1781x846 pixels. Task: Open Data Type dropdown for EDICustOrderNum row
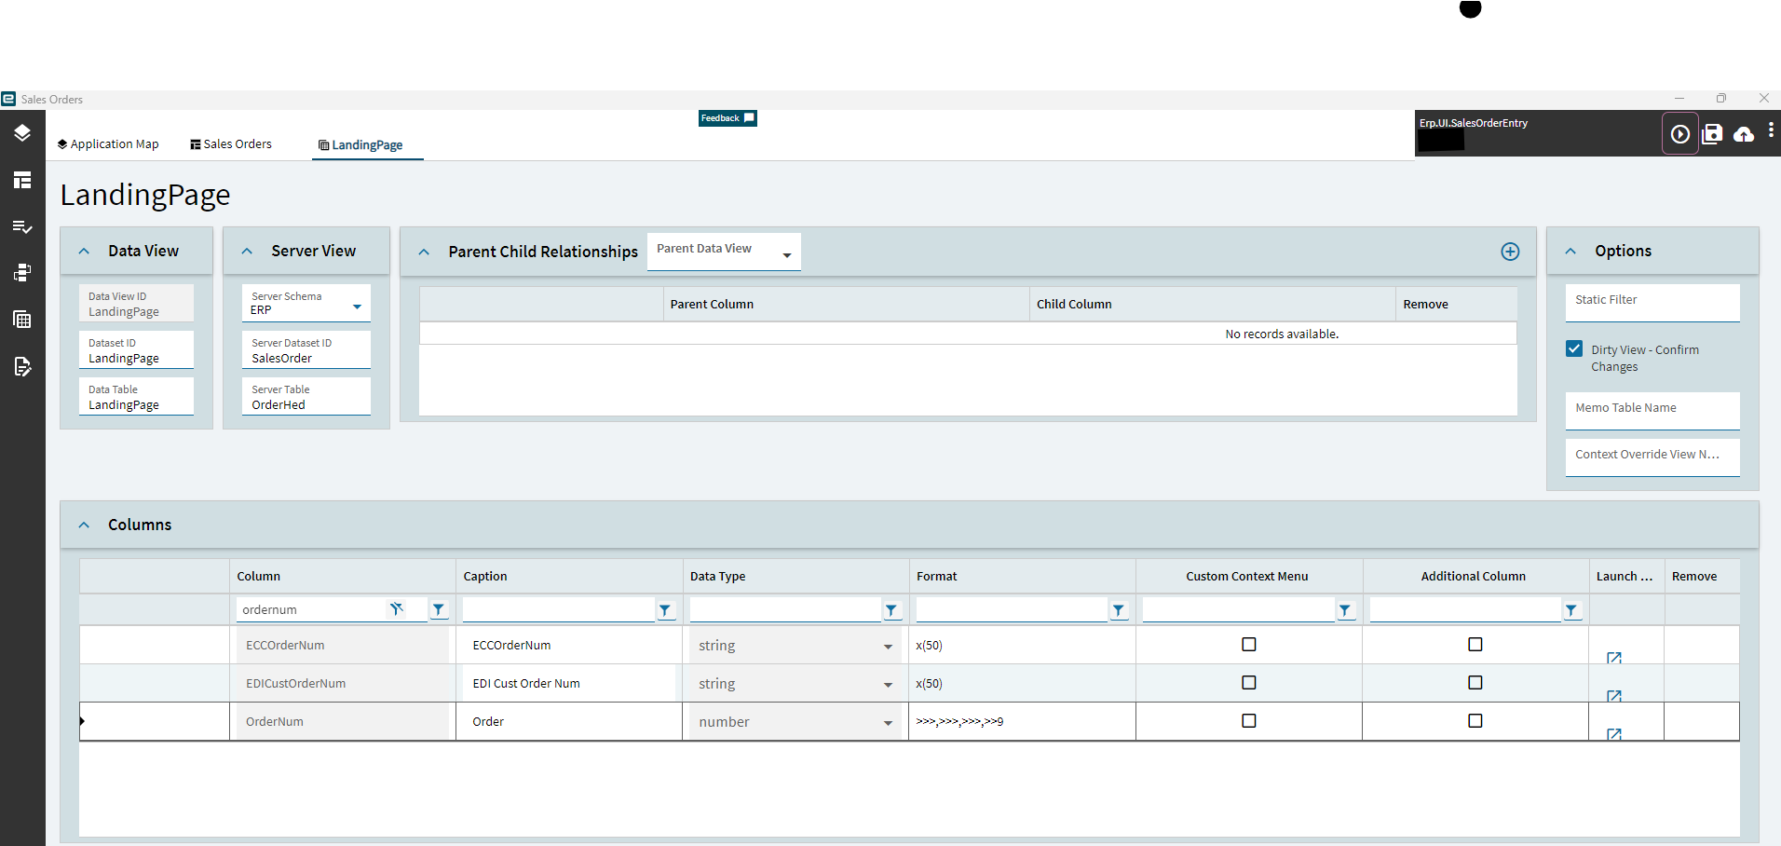pyautogui.click(x=888, y=685)
